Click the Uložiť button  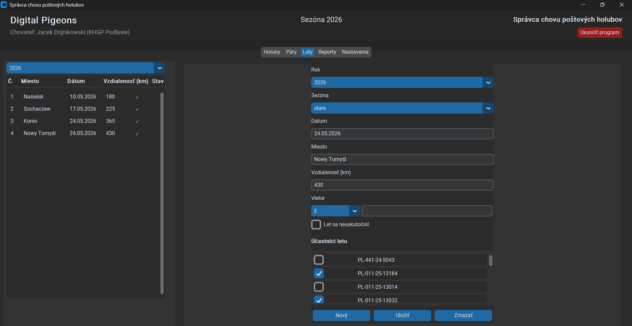click(402, 315)
